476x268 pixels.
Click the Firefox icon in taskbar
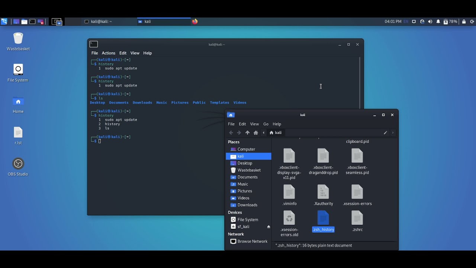[195, 22]
